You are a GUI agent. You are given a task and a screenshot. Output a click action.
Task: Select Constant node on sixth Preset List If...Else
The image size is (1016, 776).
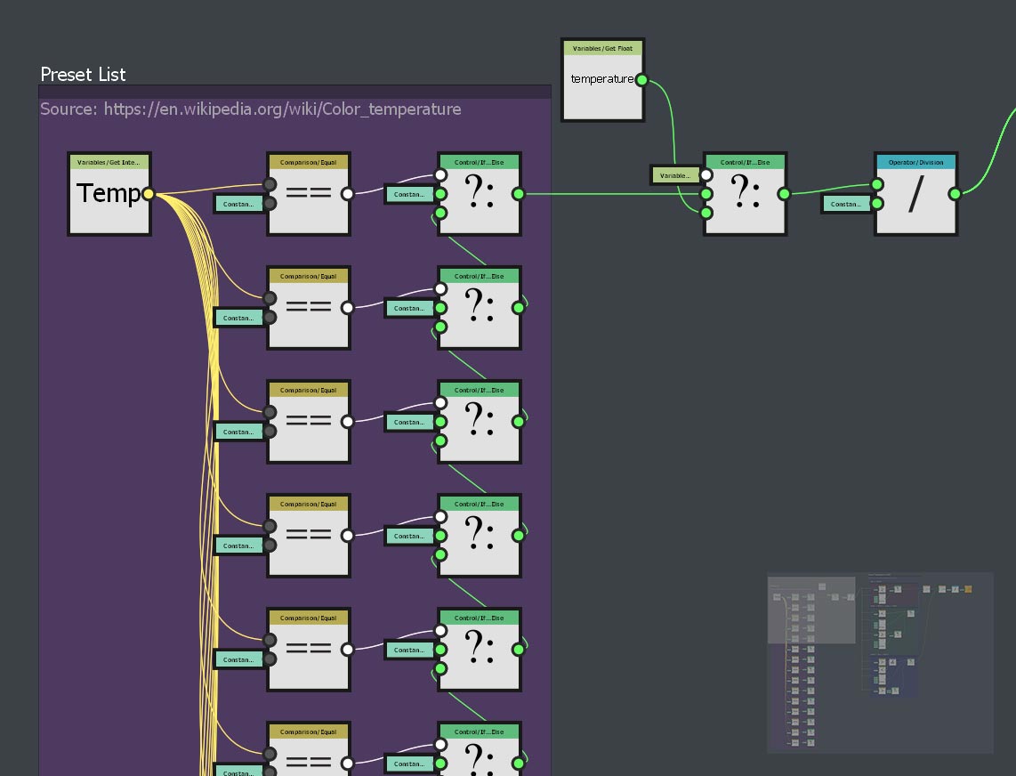coord(409,764)
